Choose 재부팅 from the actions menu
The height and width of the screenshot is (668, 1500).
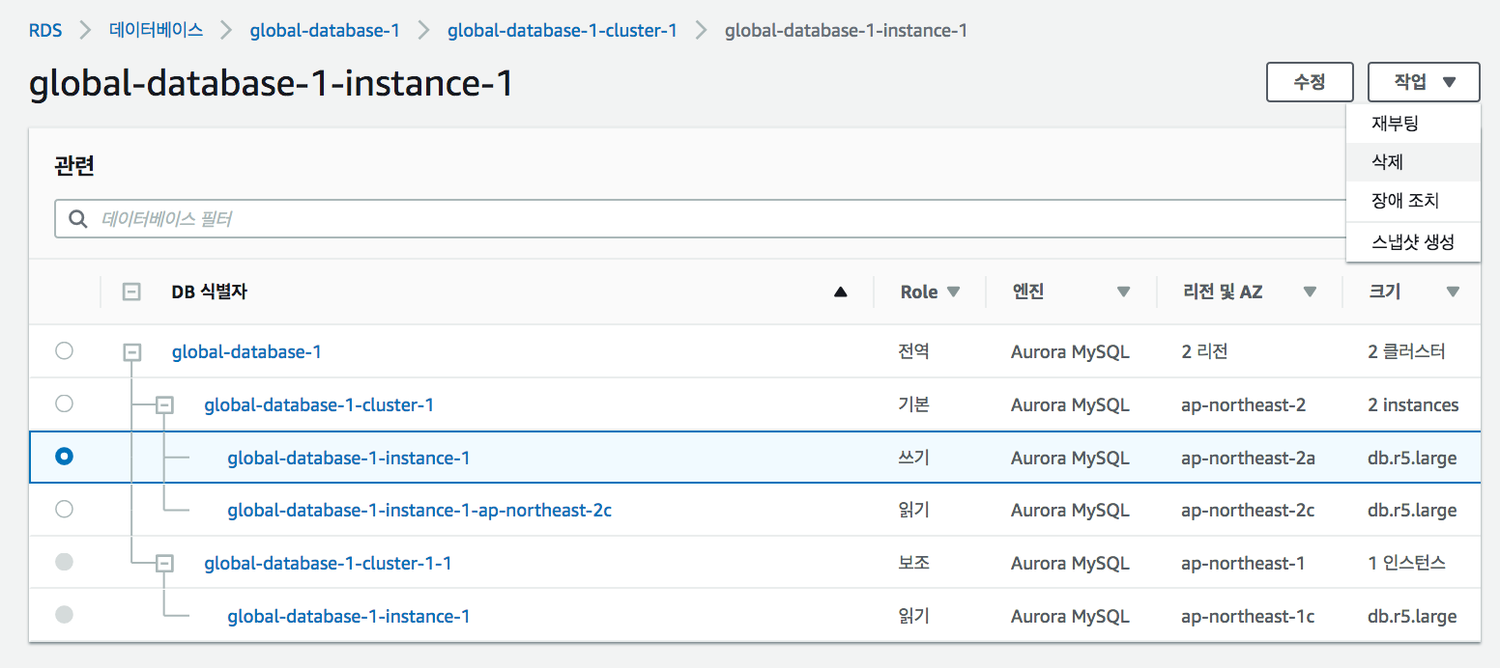pos(1394,124)
